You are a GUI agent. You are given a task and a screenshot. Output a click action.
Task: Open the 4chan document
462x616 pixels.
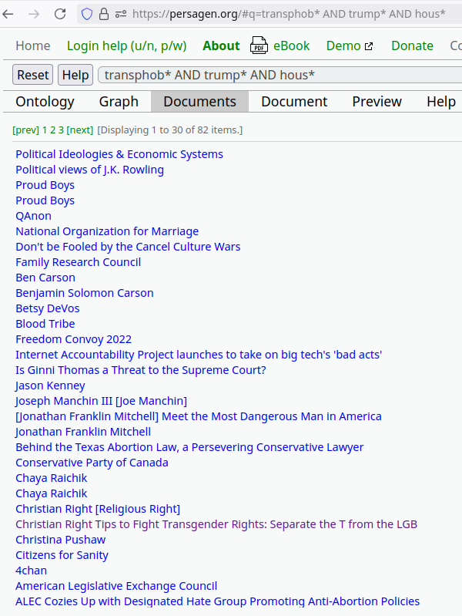tap(32, 571)
